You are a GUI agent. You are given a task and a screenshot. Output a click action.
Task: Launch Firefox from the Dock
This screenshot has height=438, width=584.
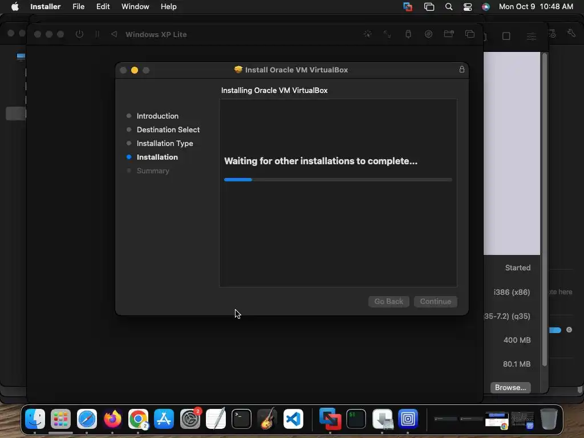tap(112, 419)
